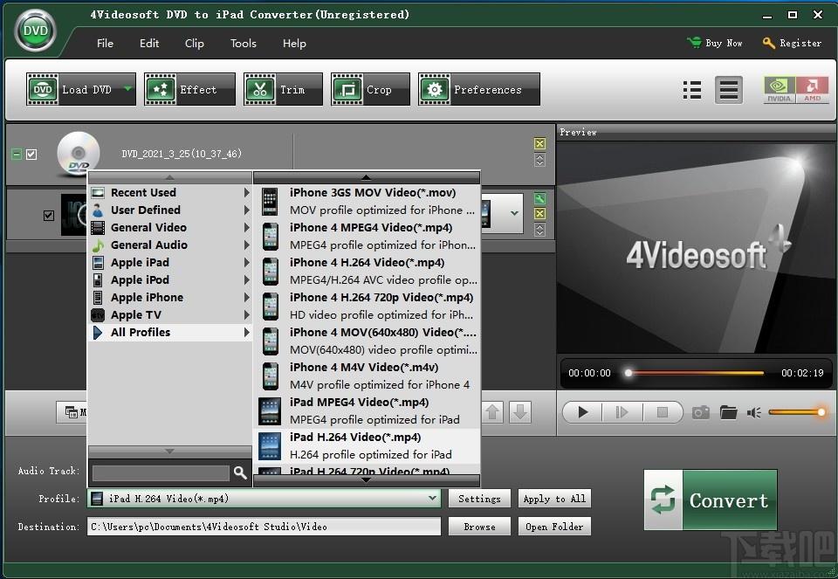Click the Settings button
Viewport: 838px width, 579px height.
pos(479,499)
